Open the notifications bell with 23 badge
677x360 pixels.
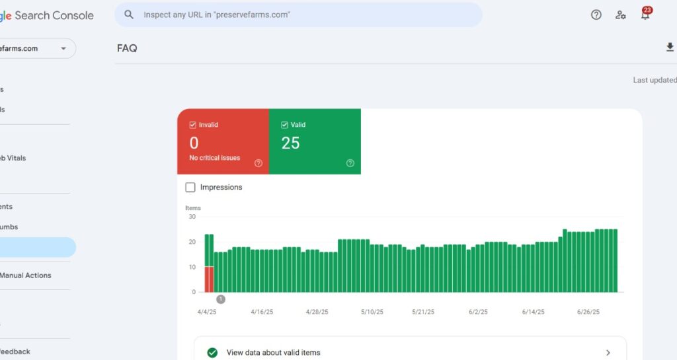click(645, 14)
